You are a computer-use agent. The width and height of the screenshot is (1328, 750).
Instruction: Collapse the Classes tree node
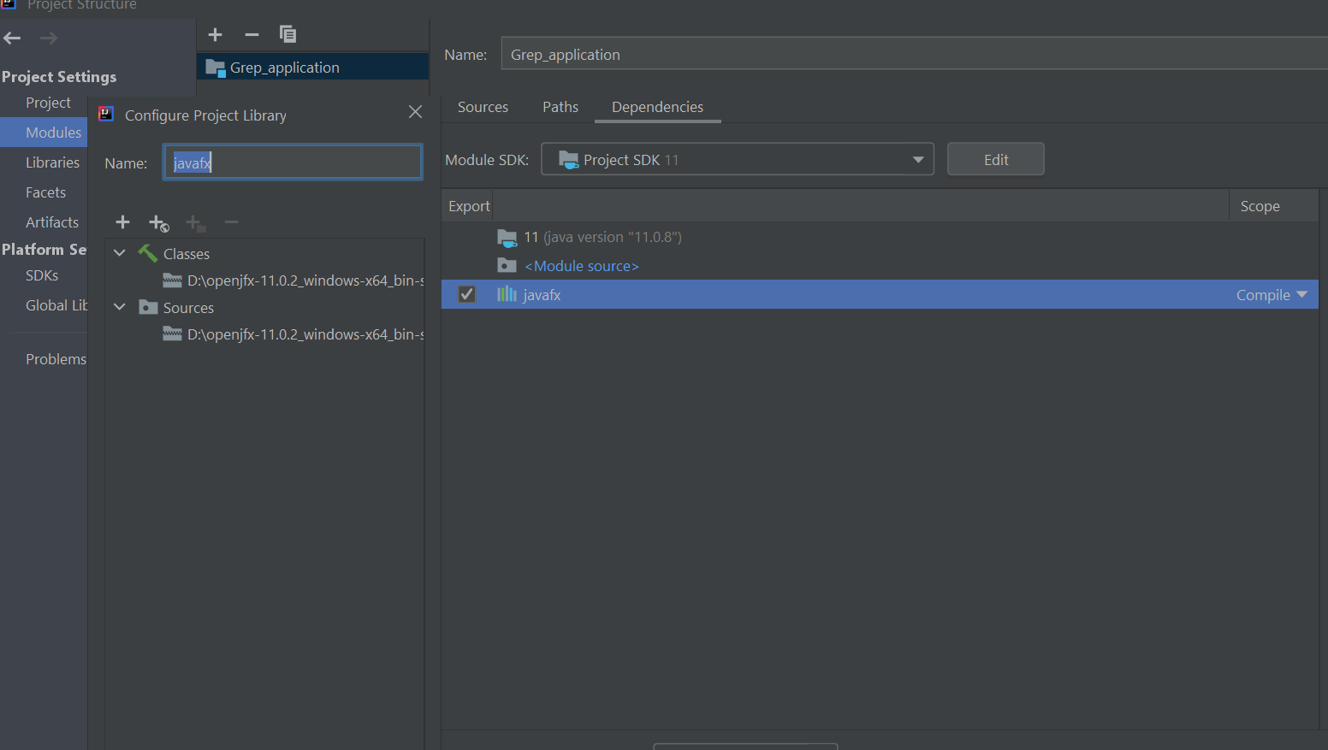(x=120, y=253)
